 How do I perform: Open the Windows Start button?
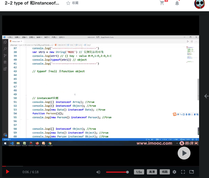coord(5,143)
